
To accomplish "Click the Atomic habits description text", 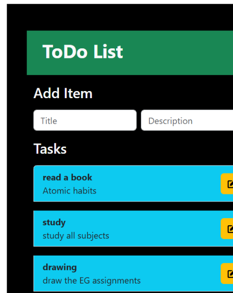I will [69, 191].
